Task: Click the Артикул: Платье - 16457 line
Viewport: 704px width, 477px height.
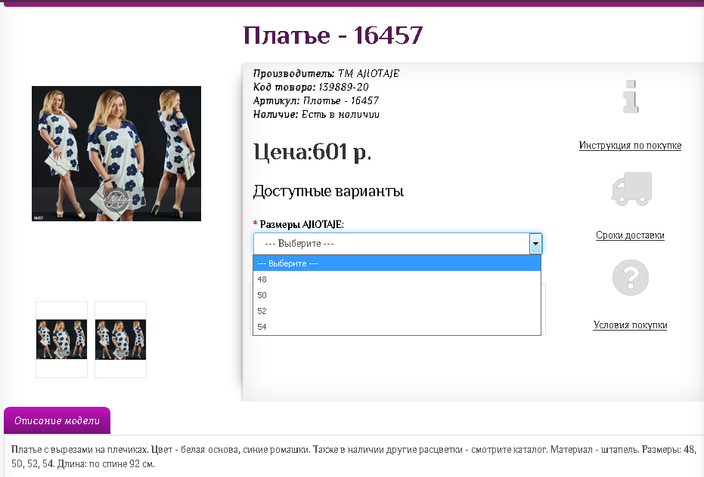Action: (x=316, y=101)
